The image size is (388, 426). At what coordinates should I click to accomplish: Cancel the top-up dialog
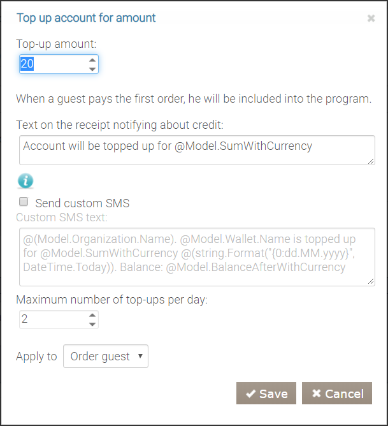click(x=337, y=393)
